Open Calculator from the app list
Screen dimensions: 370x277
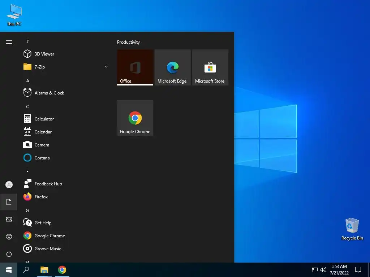[66, 119]
